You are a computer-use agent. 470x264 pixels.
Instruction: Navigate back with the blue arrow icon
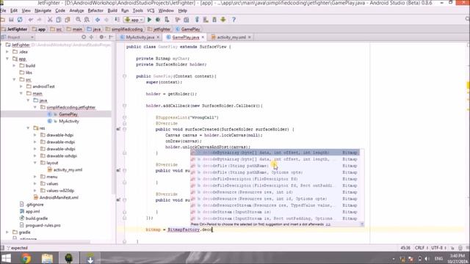coord(98,20)
